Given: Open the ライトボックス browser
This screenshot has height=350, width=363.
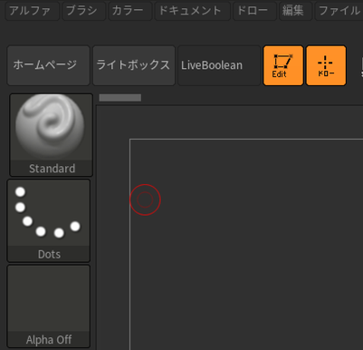Looking at the screenshot, I should click(x=134, y=65).
